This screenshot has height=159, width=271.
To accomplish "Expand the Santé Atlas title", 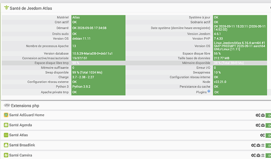I will [18, 135].
